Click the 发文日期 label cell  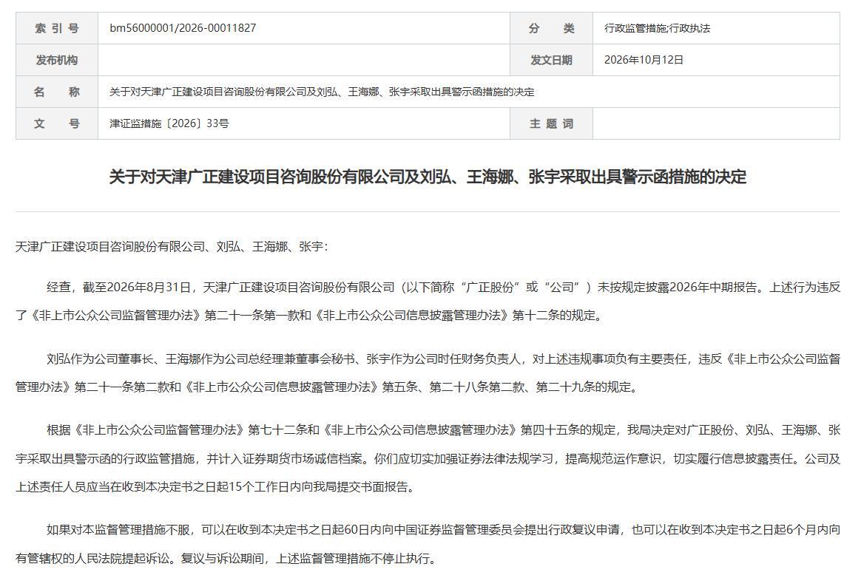(x=551, y=60)
